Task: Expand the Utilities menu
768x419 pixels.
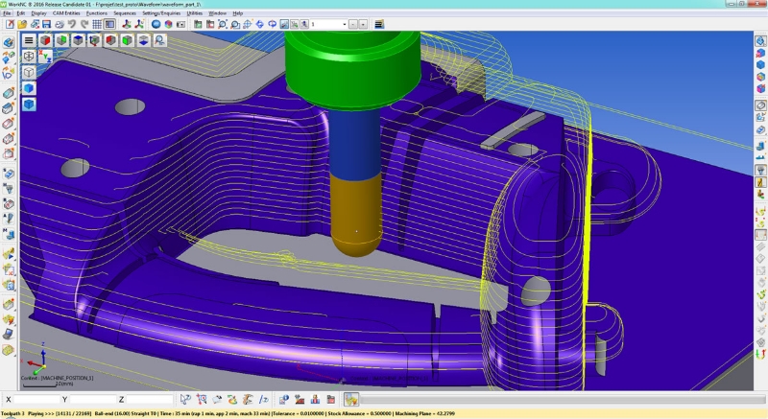Action: pyautogui.click(x=195, y=13)
